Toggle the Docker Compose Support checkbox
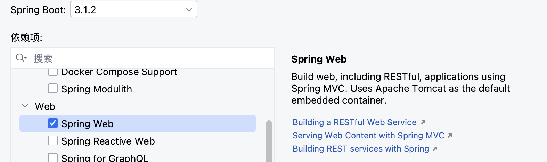This screenshot has height=162, width=547. 53,72
